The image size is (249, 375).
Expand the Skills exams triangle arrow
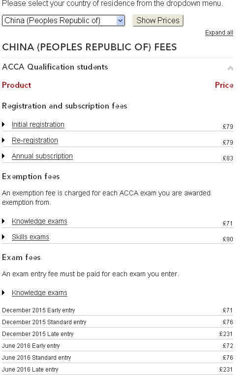click(3, 237)
